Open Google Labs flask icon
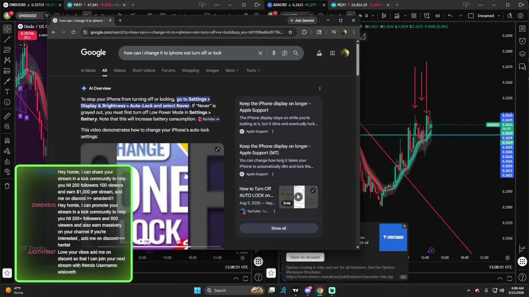This screenshot has height=297, width=529. (319, 53)
